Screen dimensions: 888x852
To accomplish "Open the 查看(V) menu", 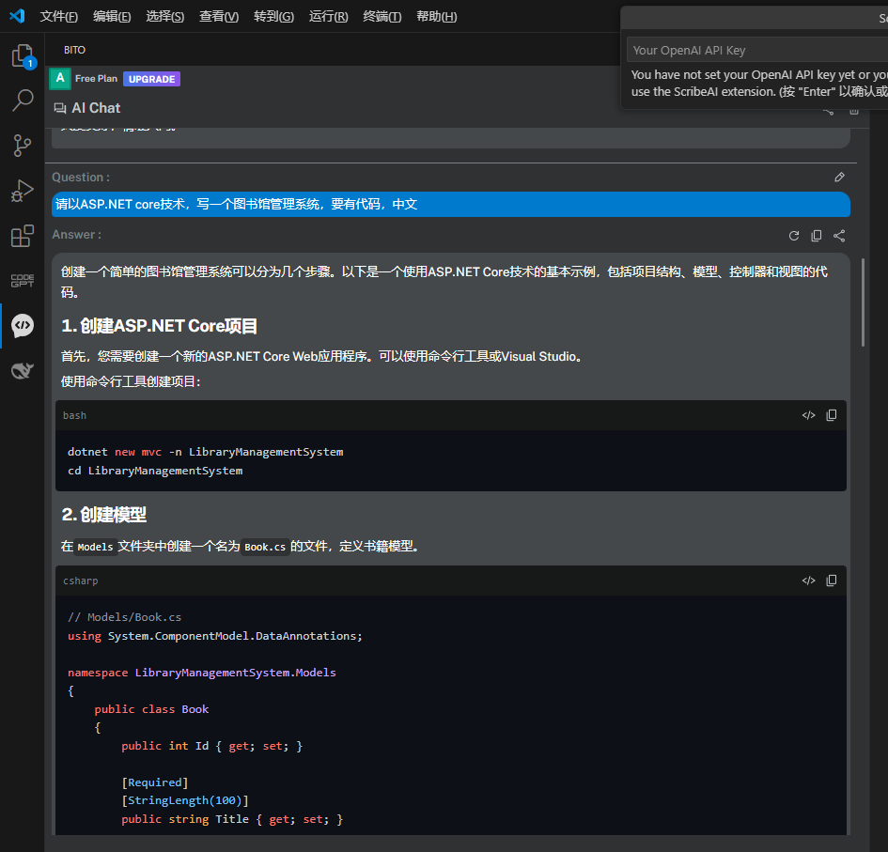I will pos(219,16).
